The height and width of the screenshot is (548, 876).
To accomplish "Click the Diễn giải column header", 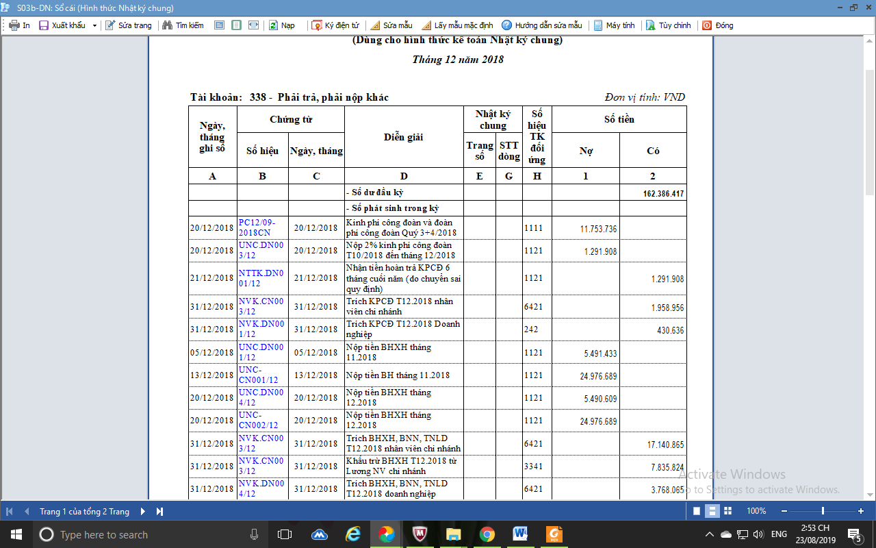I will coord(404,137).
